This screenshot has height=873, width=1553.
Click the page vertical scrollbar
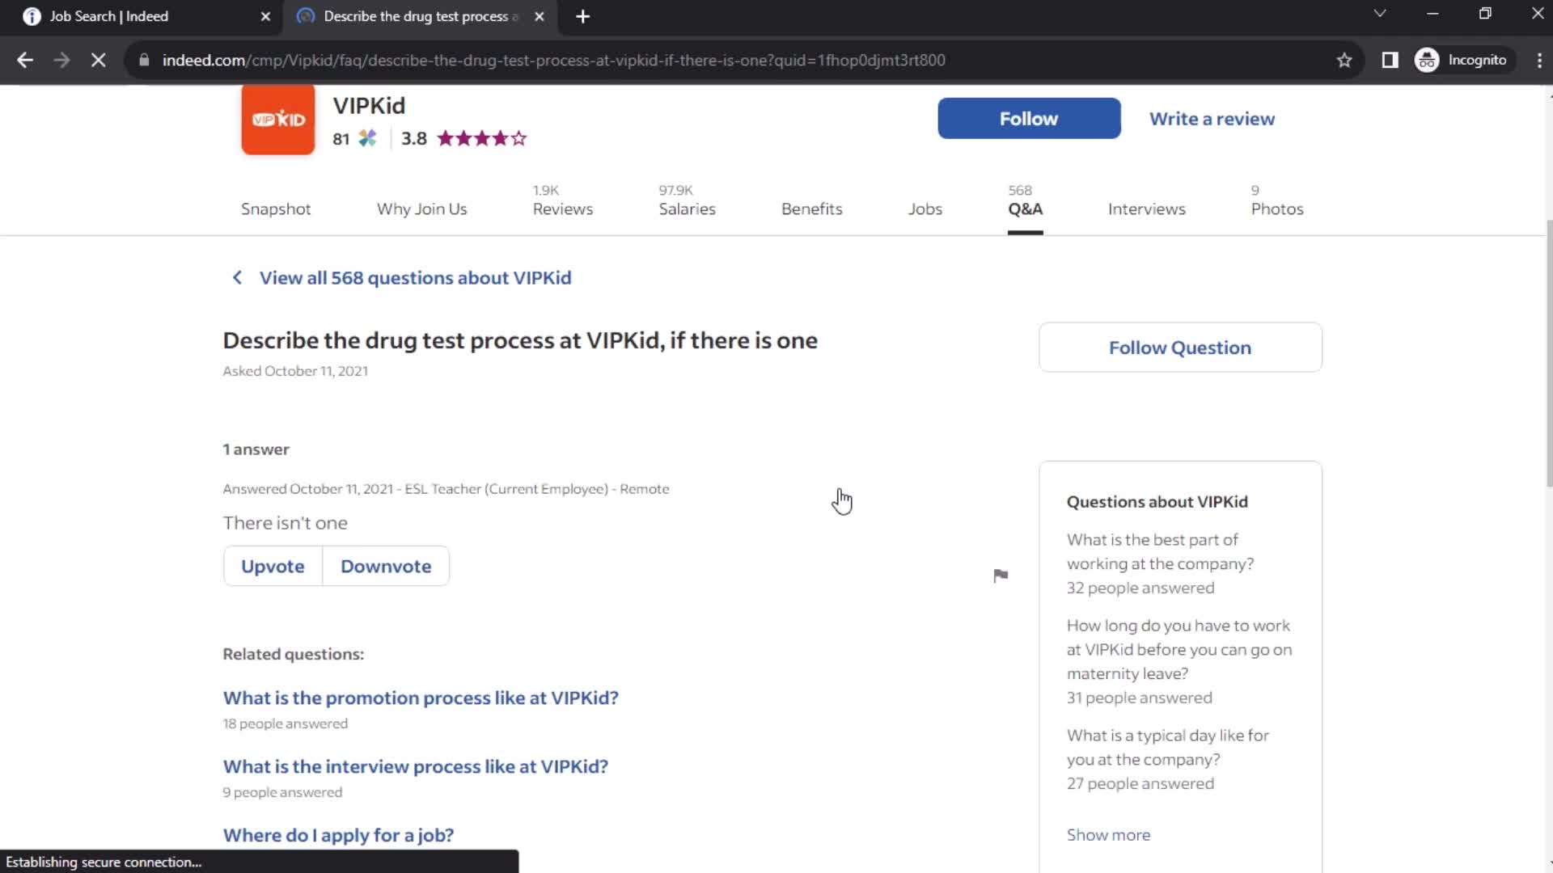[x=1548, y=352]
